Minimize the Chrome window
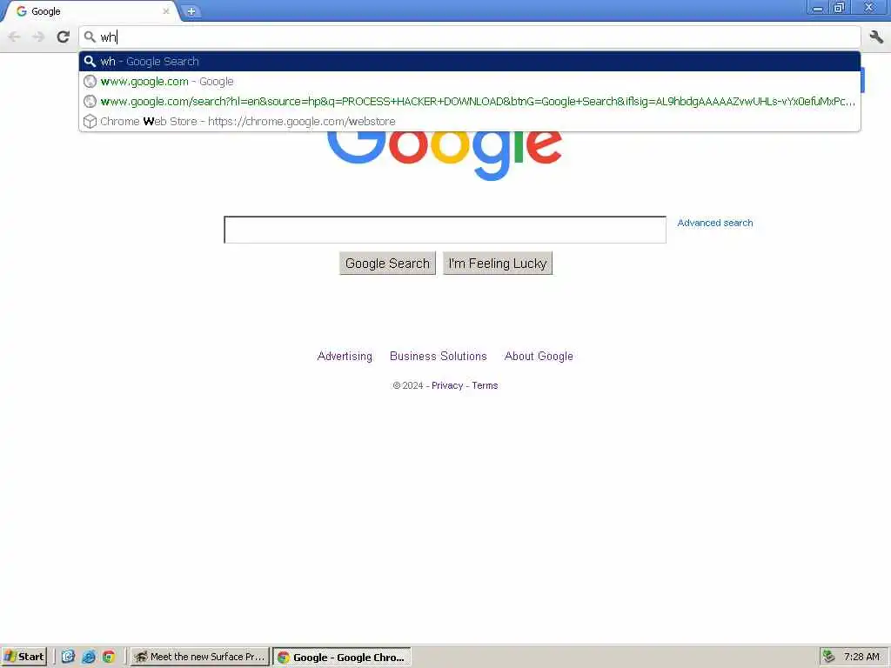891x668 pixels. 818,8
